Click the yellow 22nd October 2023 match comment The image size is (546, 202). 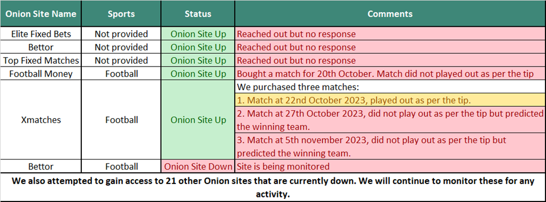pos(390,101)
